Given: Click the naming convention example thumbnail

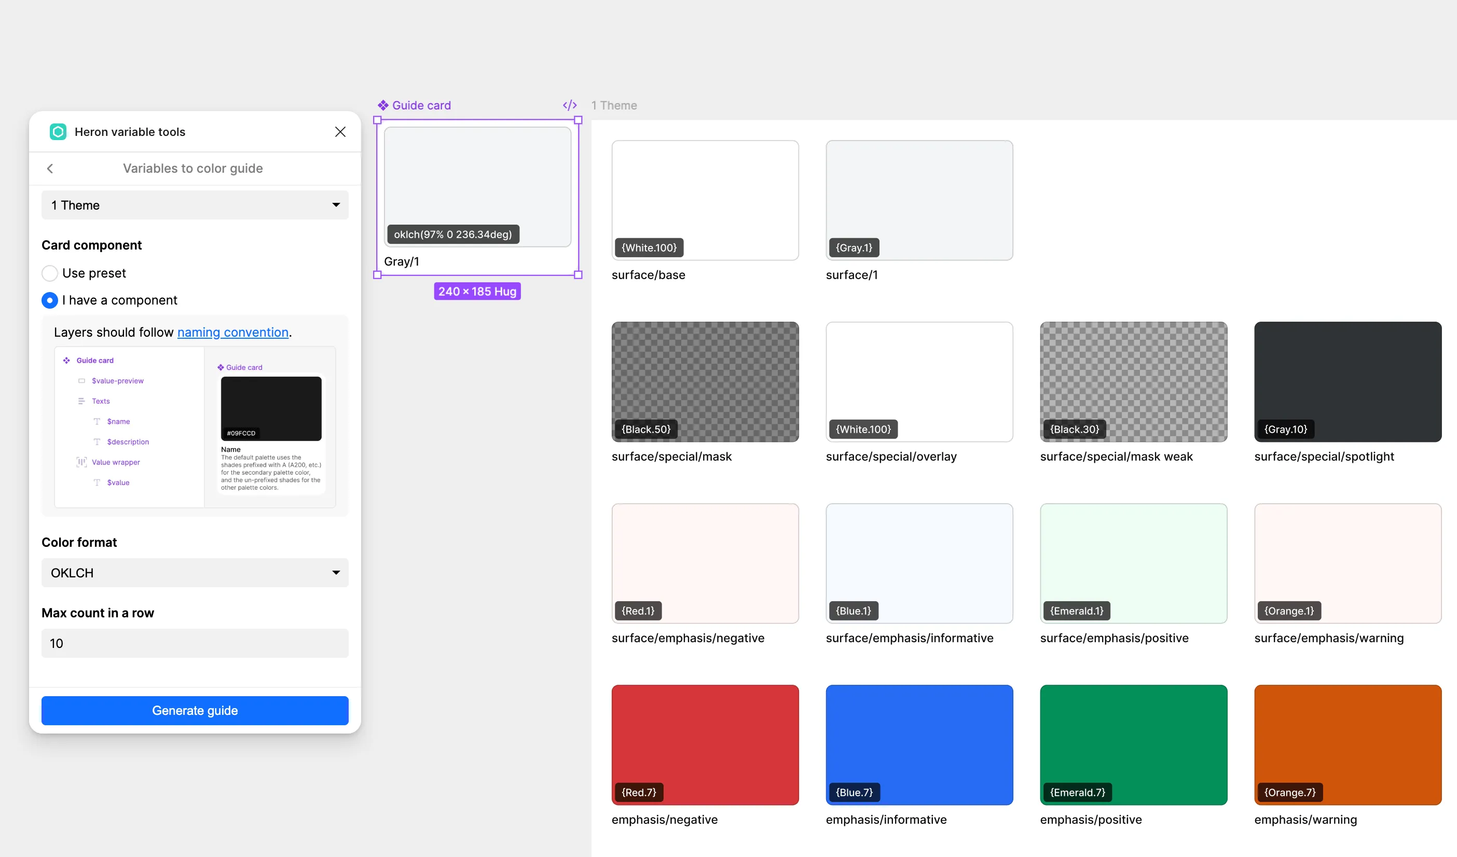Looking at the screenshot, I should coord(195,426).
